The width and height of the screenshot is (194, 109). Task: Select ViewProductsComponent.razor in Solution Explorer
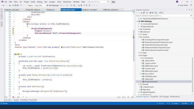tap(156, 50)
